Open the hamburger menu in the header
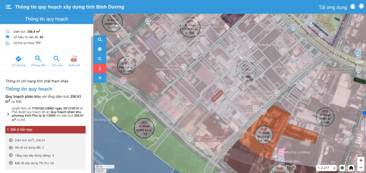Screen dimensions: 366x173 click(8, 7)
